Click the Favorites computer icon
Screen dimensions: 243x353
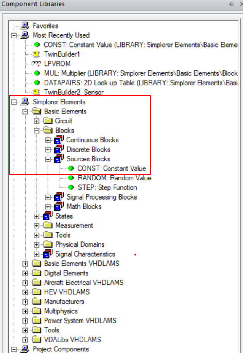pyautogui.click(x=25, y=26)
